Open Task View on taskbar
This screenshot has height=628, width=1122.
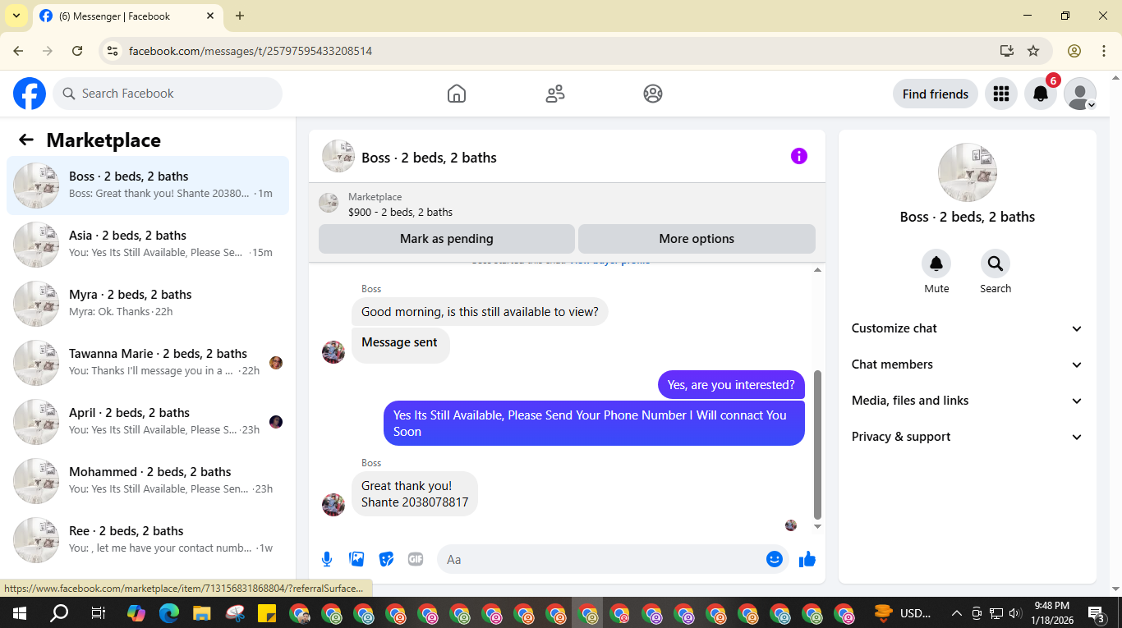point(98,613)
